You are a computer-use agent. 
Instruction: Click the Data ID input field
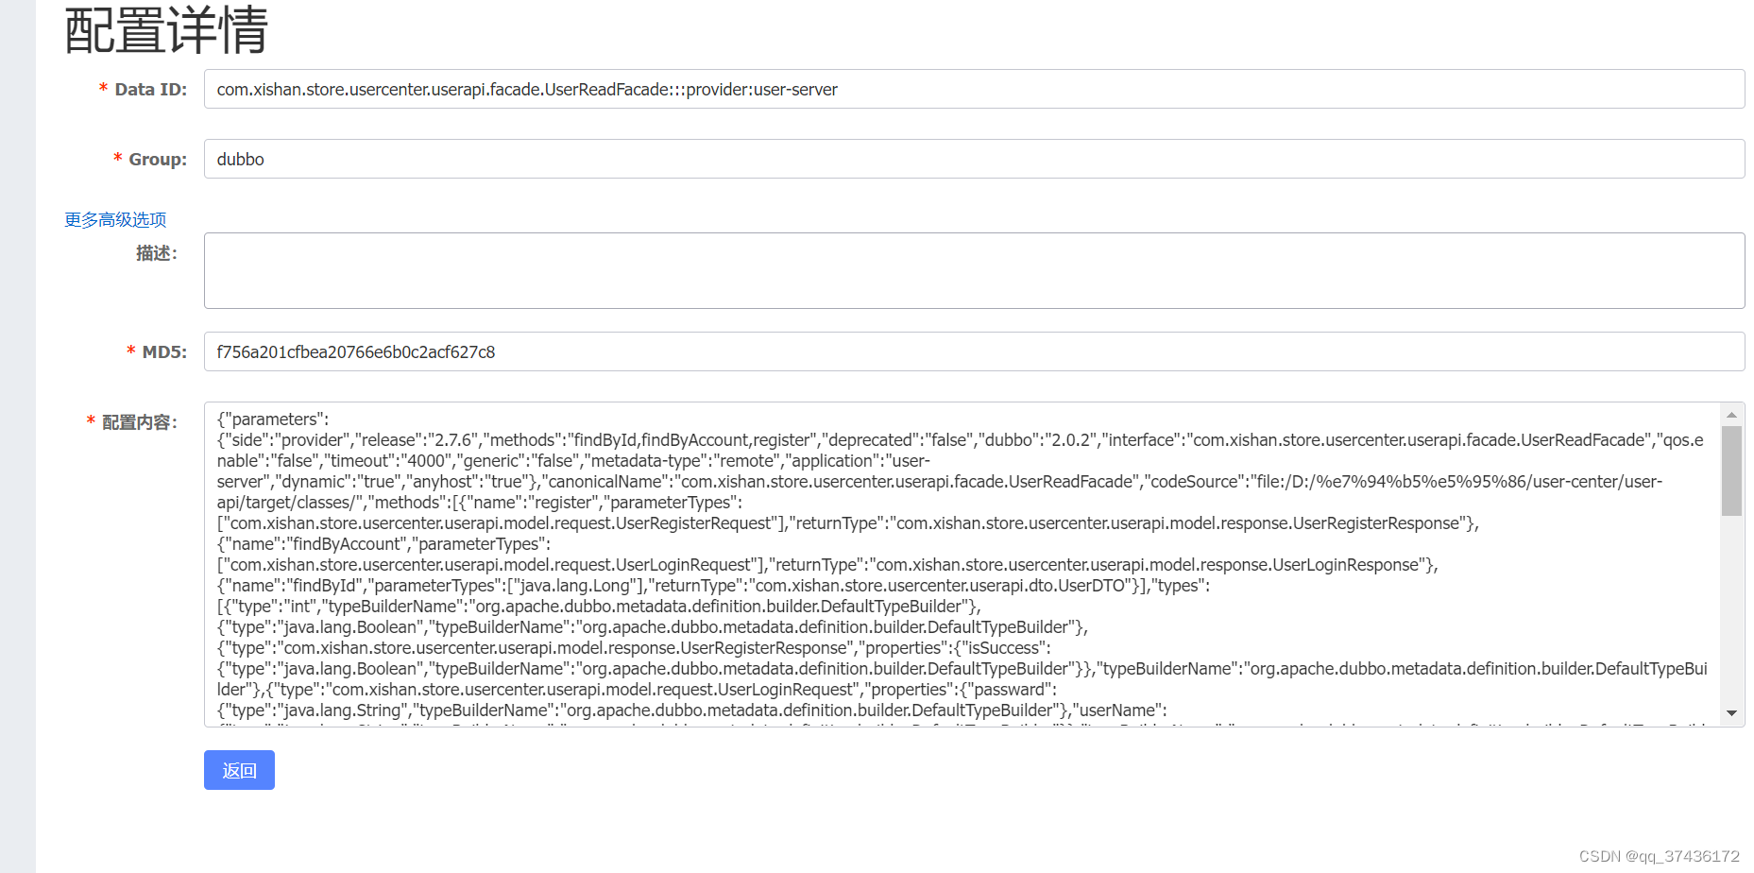coord(974,89)
